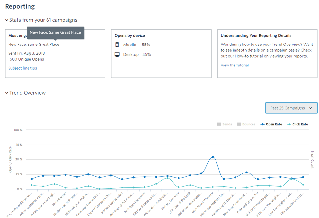Toggle Click Rate legend item
This screenshot has height=218, width=319.
click(297, 124)
